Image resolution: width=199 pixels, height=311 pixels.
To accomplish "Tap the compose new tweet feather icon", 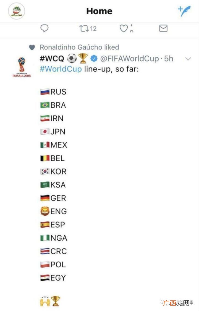I will (184, 11).
